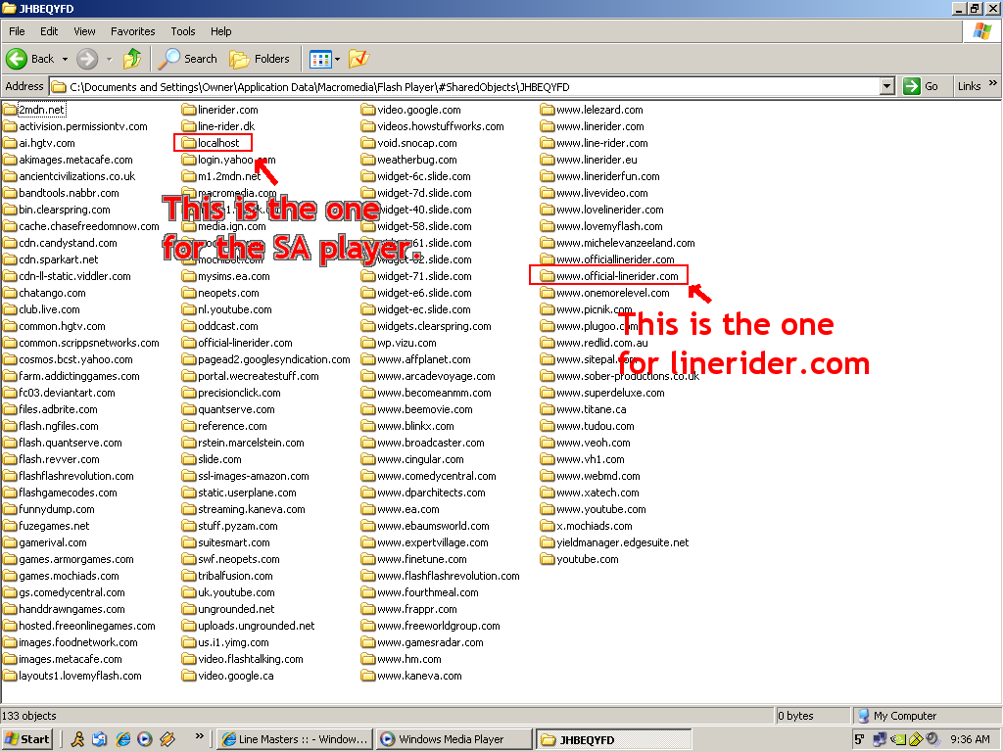Image resolution: width=1003 pixels, height=752 pixels.
Task: Select the www.lineriderfun.com folder
Action: [600, 176]
